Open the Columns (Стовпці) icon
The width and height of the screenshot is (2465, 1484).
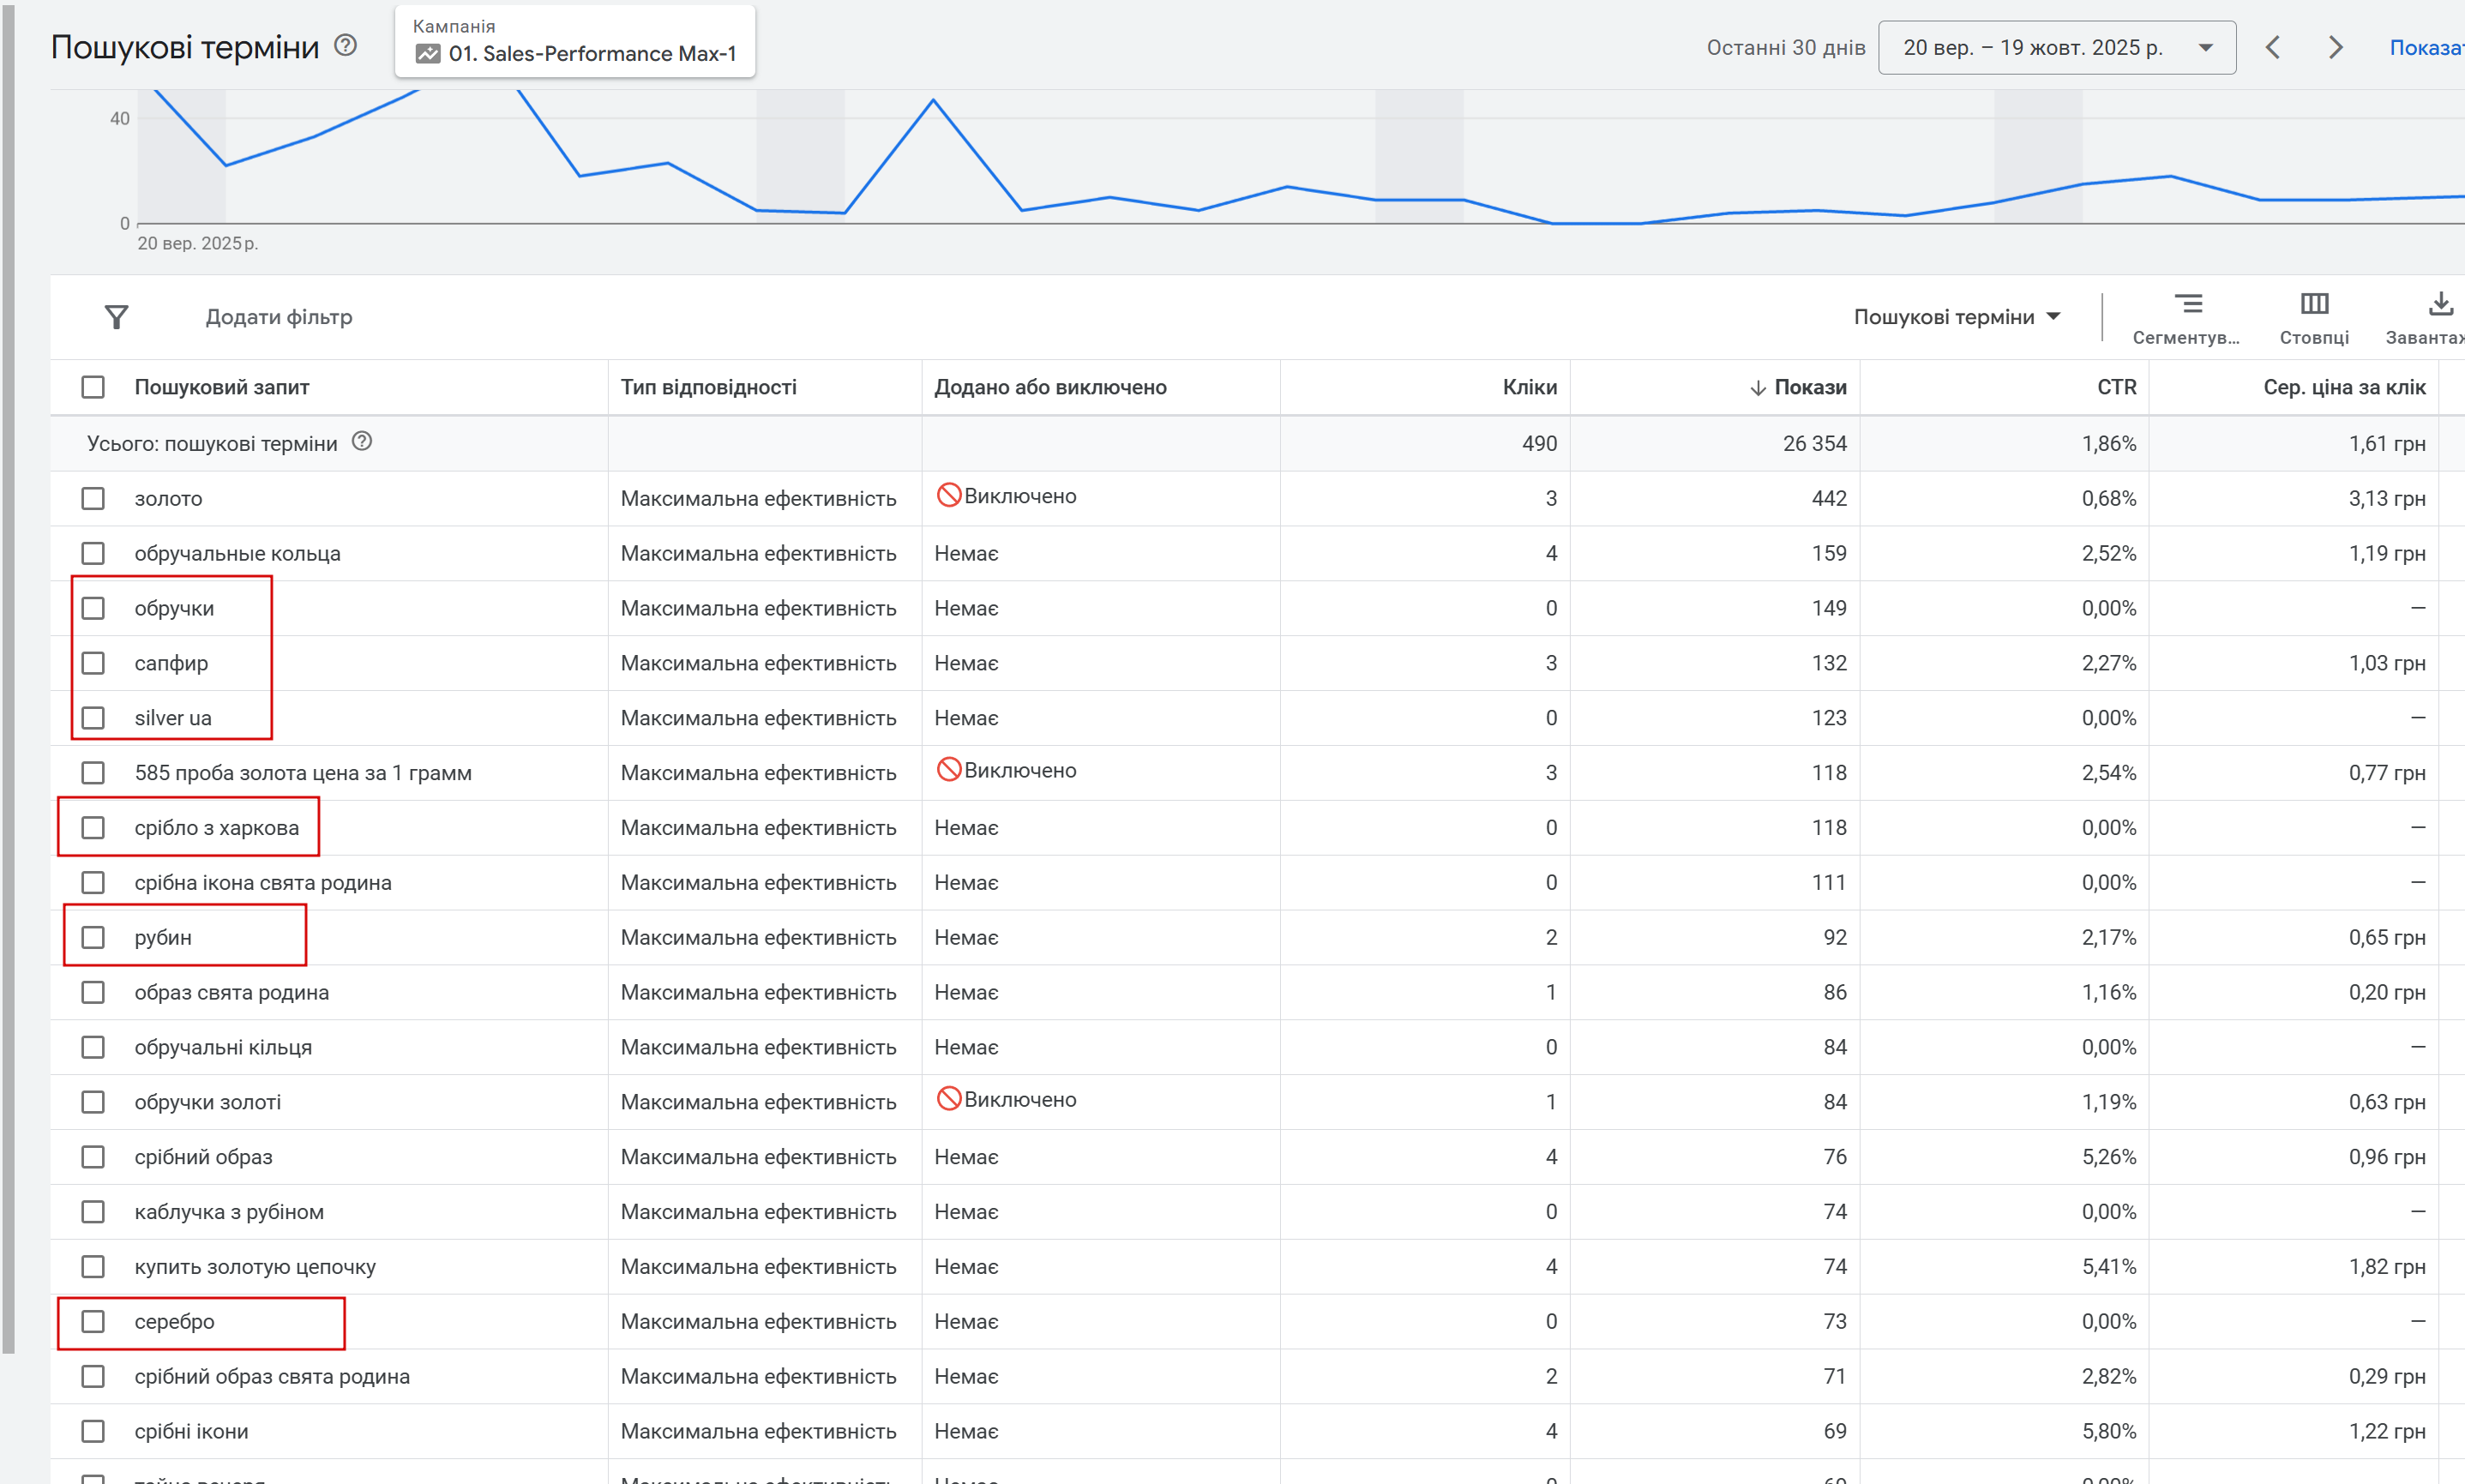(x=2314, y=304)
